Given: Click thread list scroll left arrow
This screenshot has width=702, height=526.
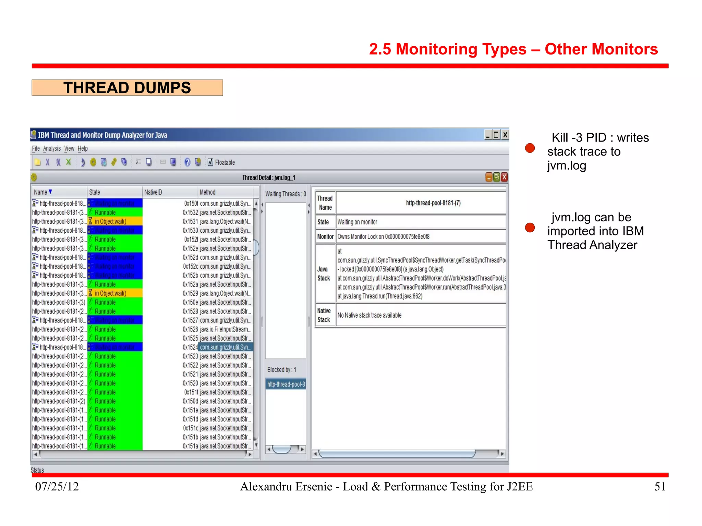Looking at the screenshot, I should 35,454.
